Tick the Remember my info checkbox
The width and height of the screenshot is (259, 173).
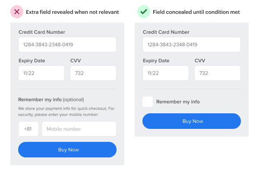point(148,102)
